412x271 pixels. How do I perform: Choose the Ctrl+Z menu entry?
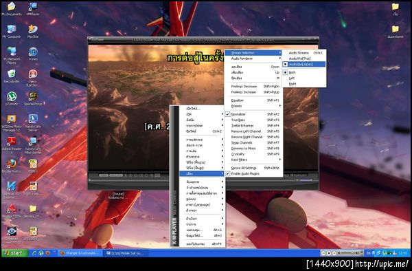[202, 131]
